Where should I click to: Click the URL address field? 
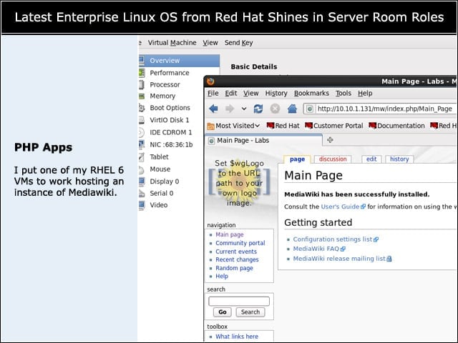click(380, 109)
